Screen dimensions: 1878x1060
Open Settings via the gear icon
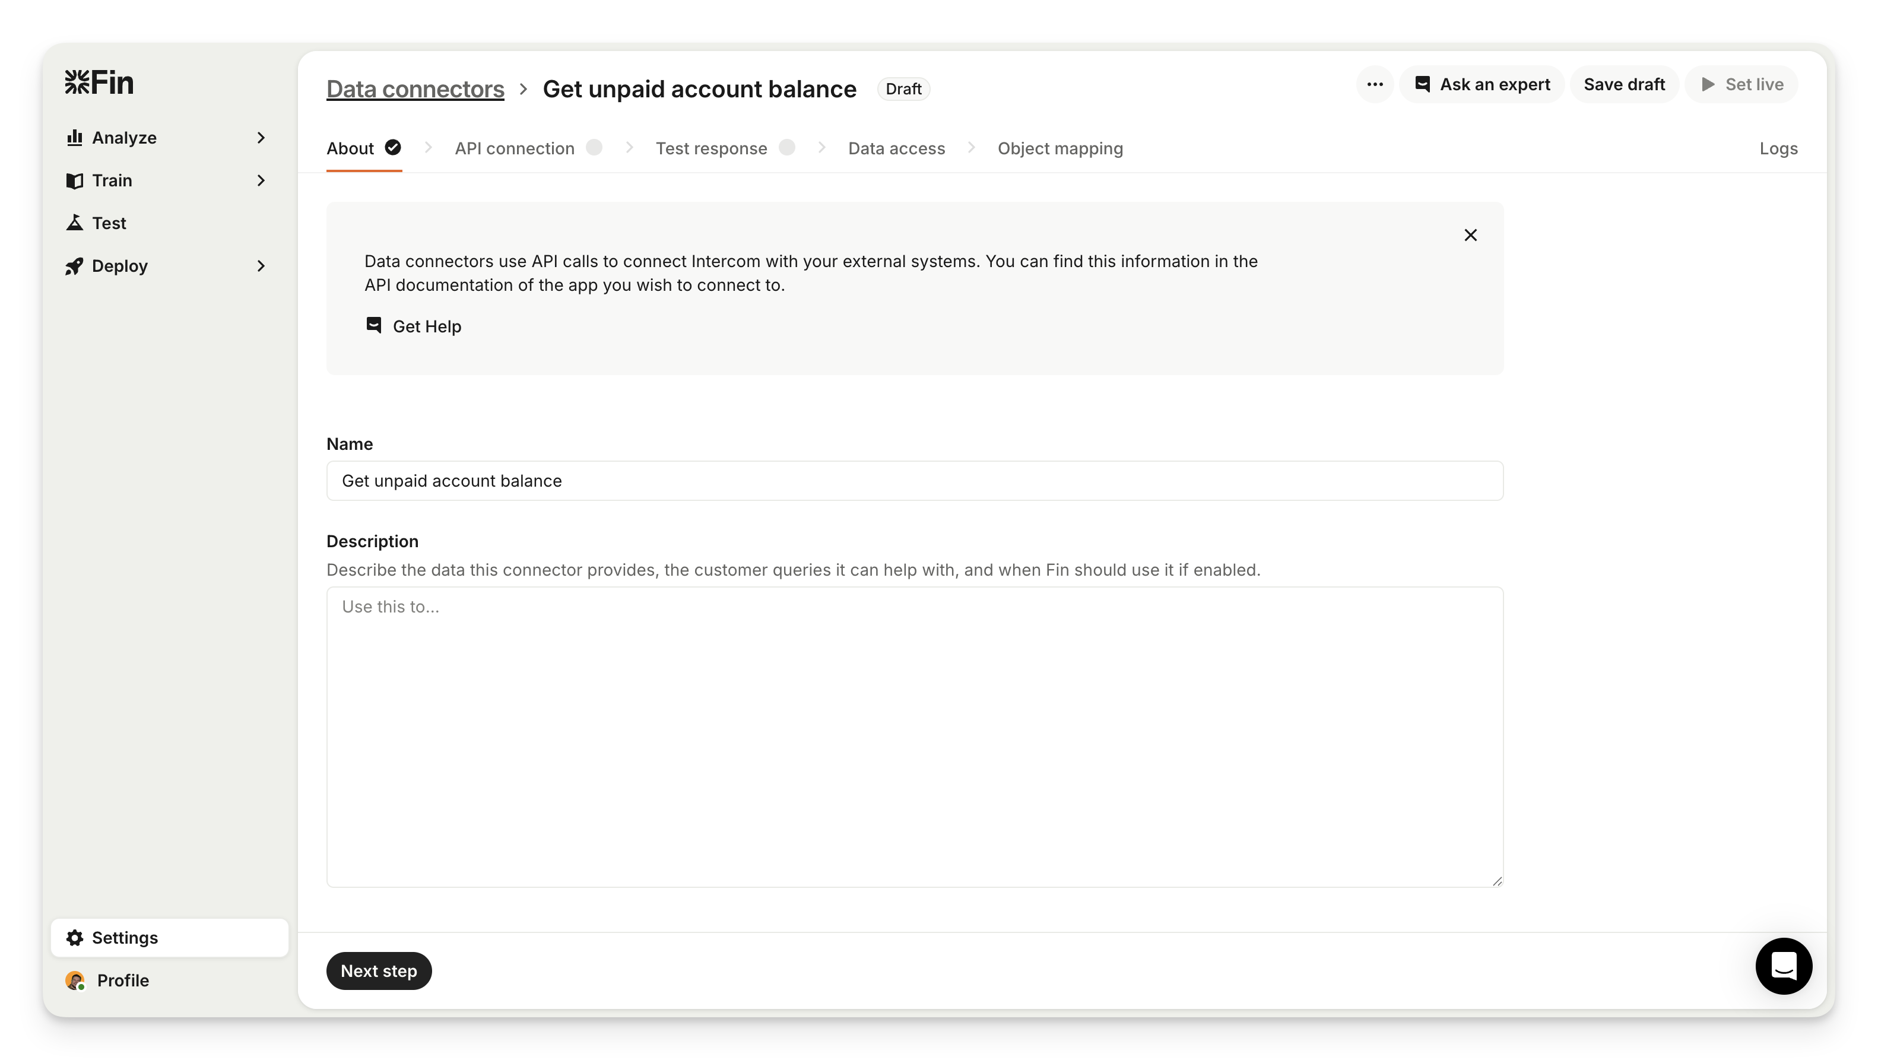(75, 938)
